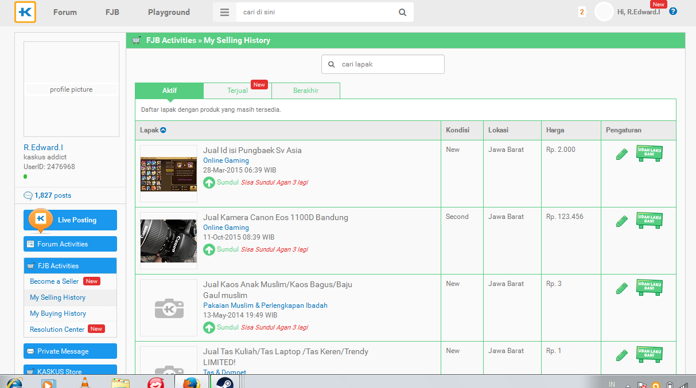Click Sundul arrow for Jual Id isi Pungbaek
The width and height of the screenshot is (696, 388).
209,183
